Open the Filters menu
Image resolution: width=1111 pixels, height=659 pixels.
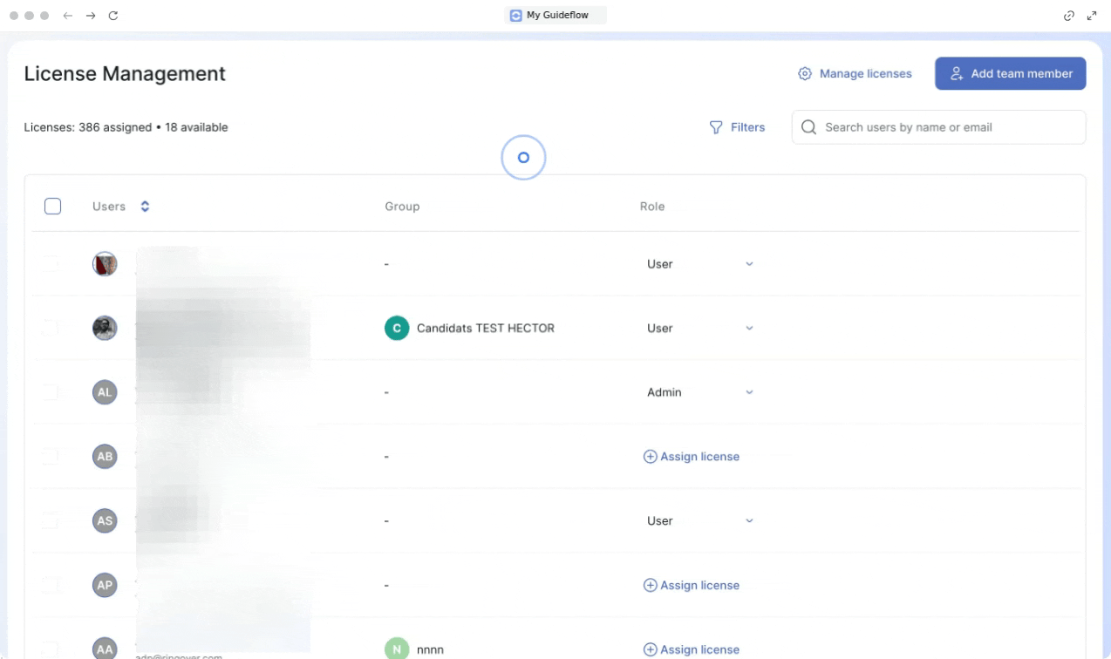point(737,127)
